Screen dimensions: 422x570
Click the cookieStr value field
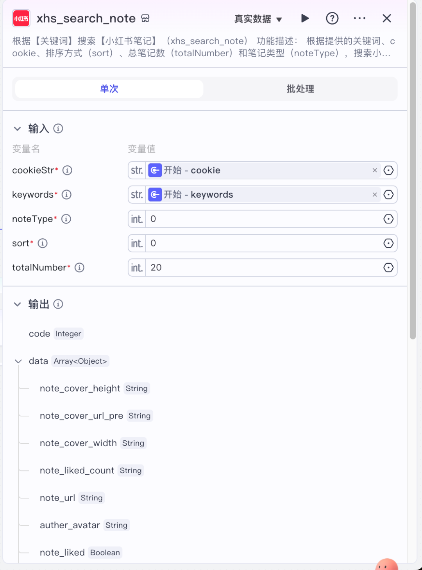[263, 170]
